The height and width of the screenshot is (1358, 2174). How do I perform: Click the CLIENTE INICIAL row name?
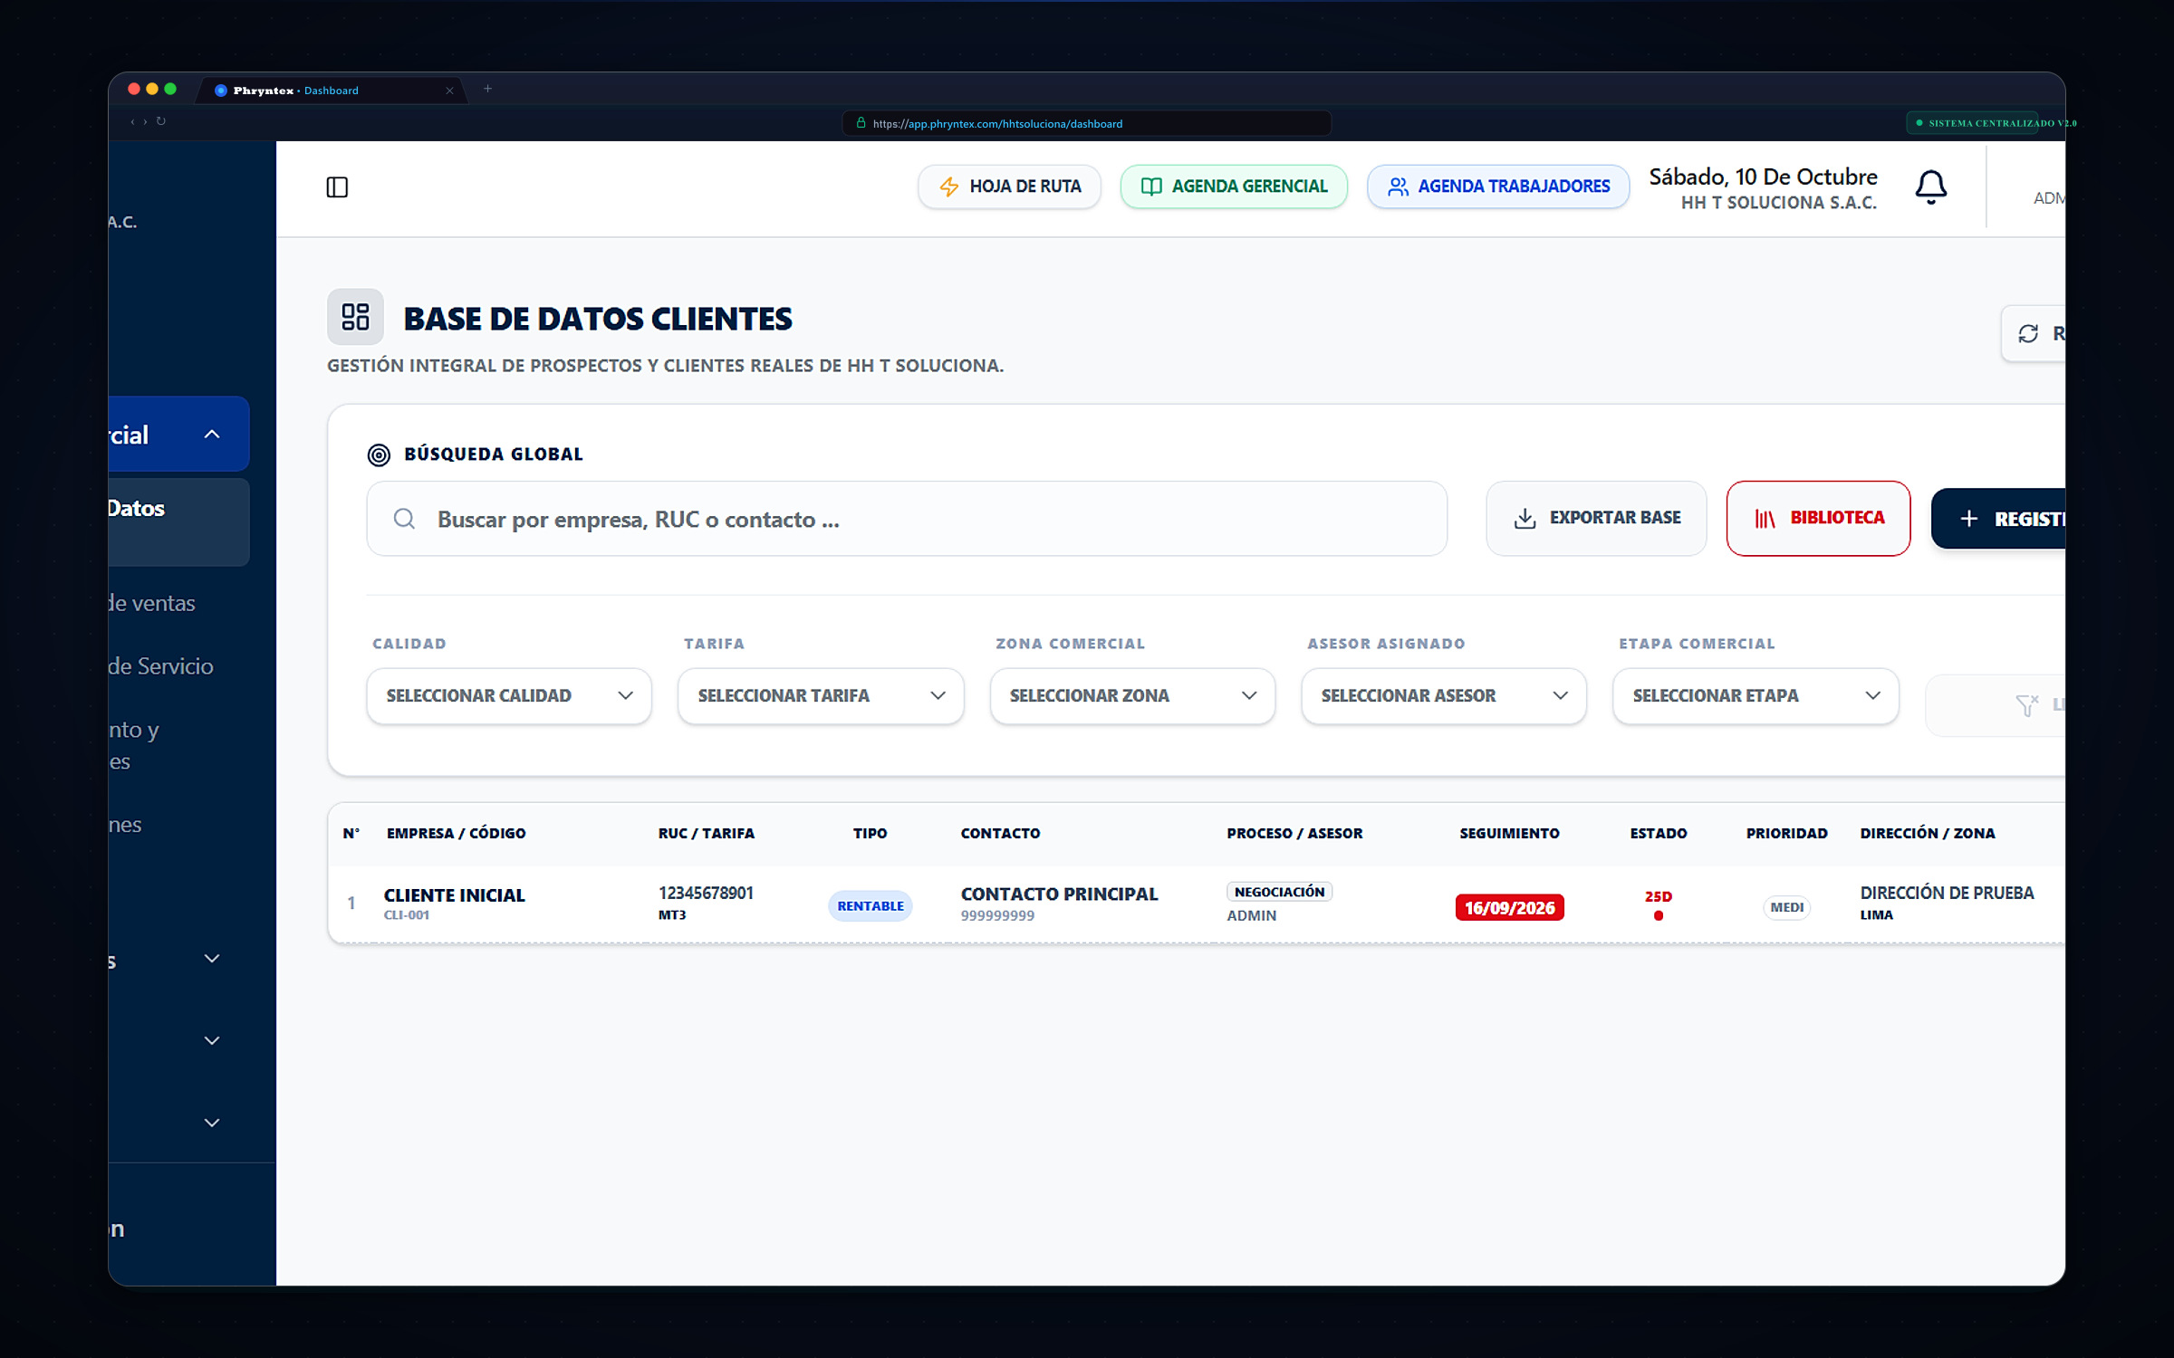point(454,894)
